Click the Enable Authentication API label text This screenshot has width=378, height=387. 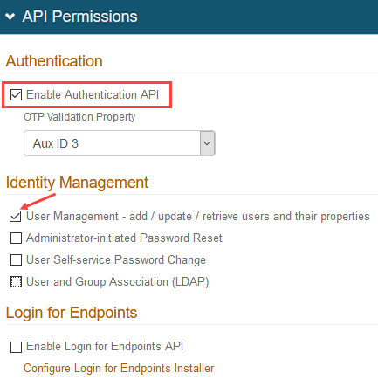pos(93,95)
